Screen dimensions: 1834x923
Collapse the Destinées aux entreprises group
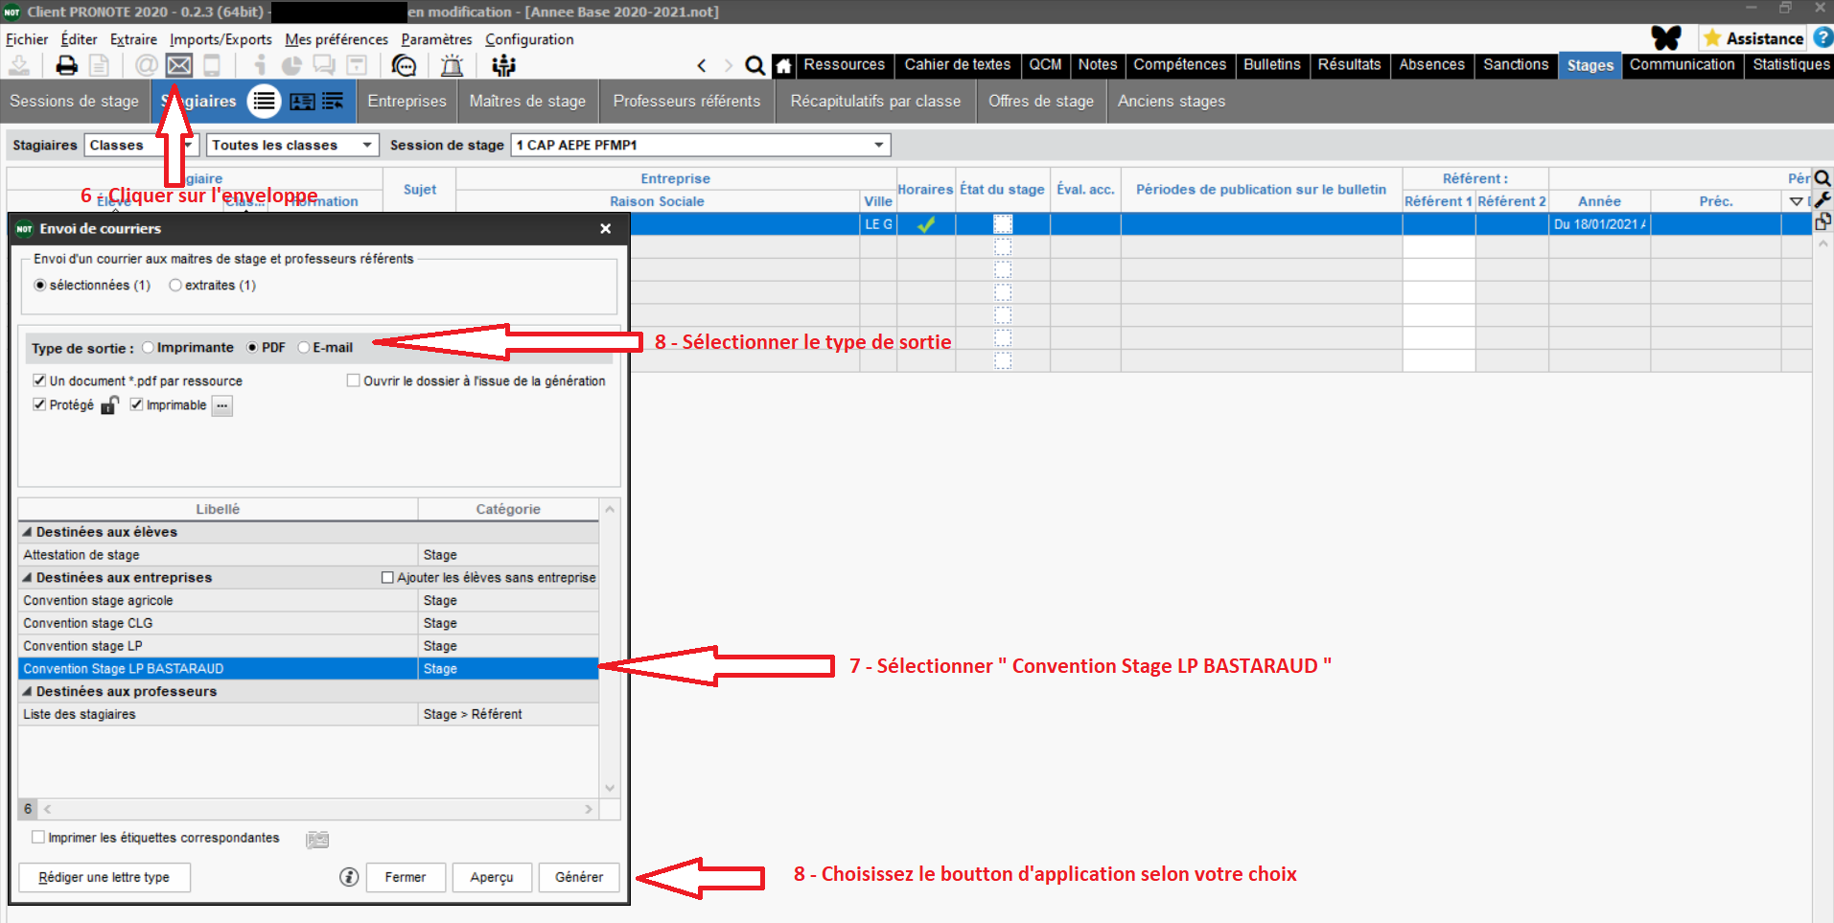pyautogui.click(x=27, y=578)
